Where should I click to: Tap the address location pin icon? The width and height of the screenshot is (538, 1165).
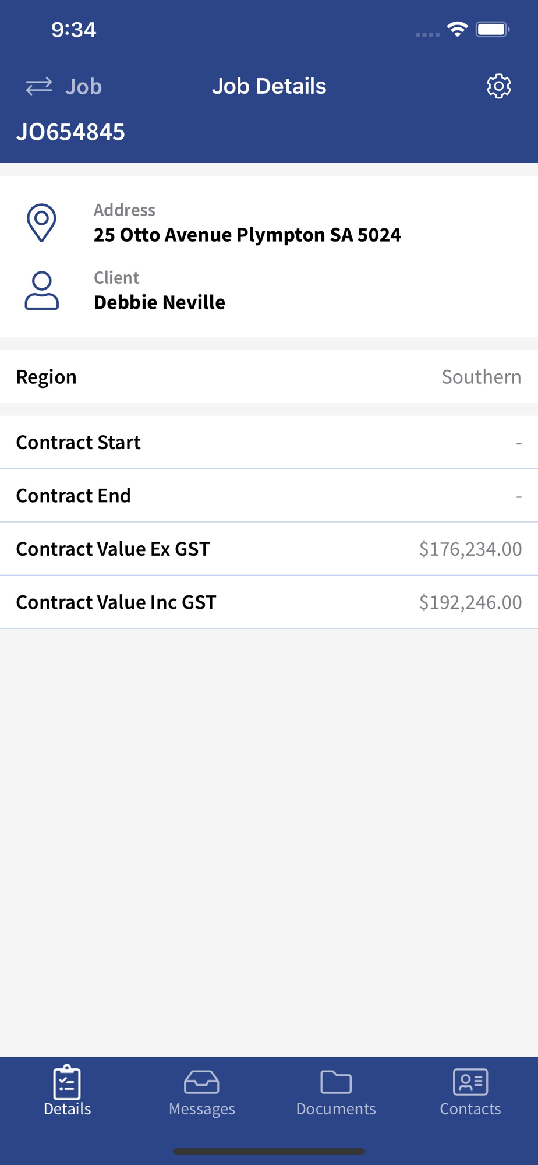pos(41,223)
